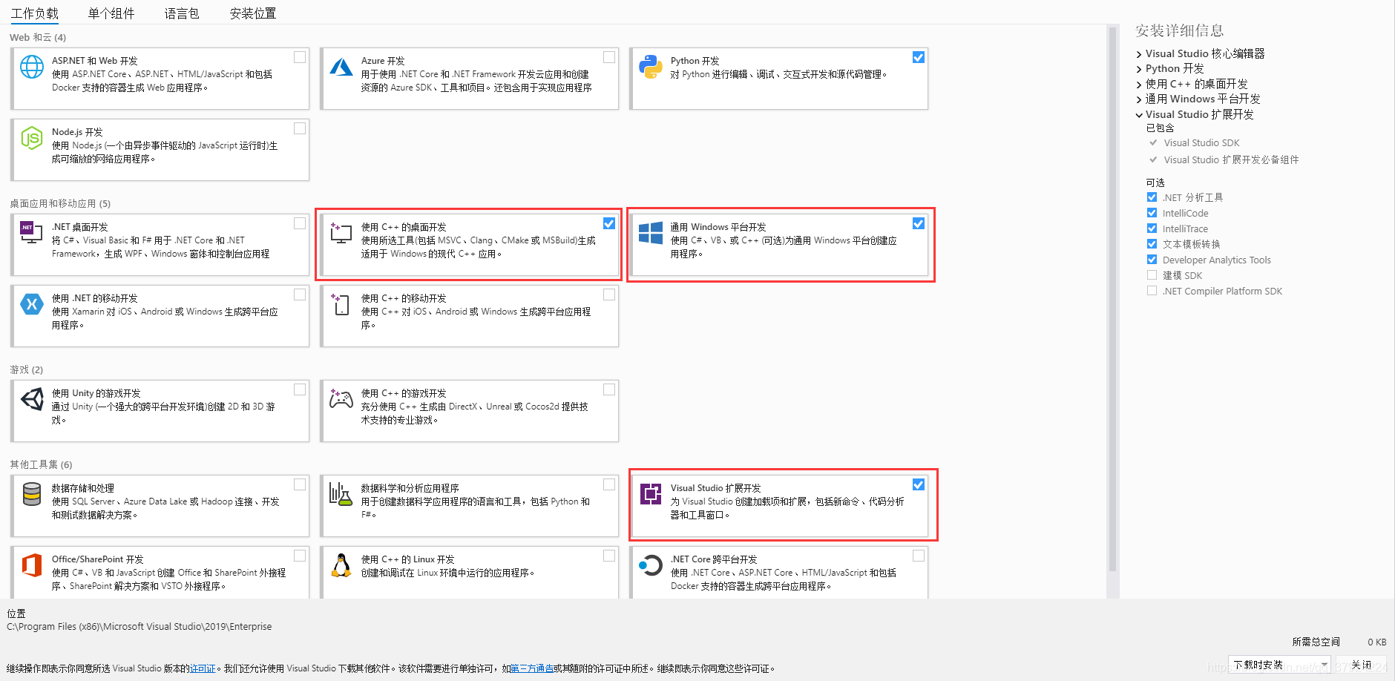This screenshot has width=1395, height=681.
Task: Check the Linux development with C++ workload
Action: (x=609, y=556)
